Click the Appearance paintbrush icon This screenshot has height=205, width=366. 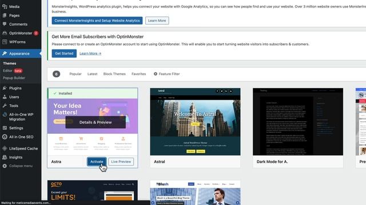pyautogui.click(x=5, y=54)
